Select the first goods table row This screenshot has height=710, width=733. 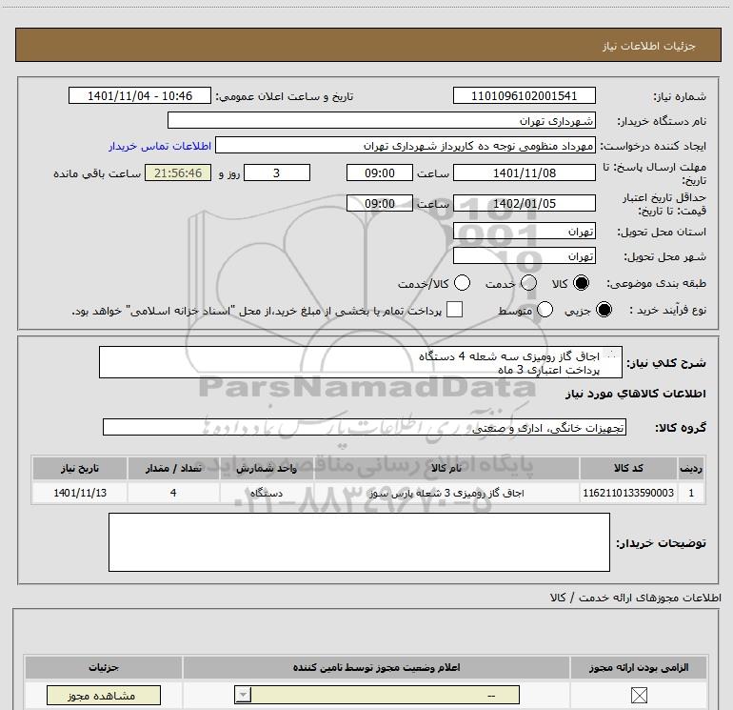tap(368, 493)
